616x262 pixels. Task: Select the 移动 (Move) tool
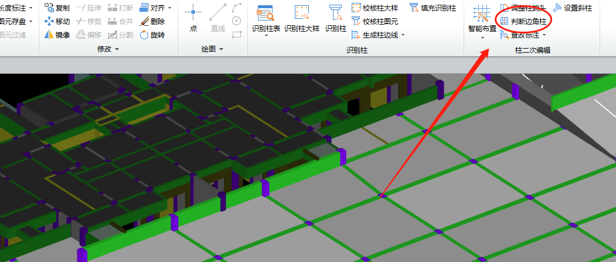(x=57, y=21)
